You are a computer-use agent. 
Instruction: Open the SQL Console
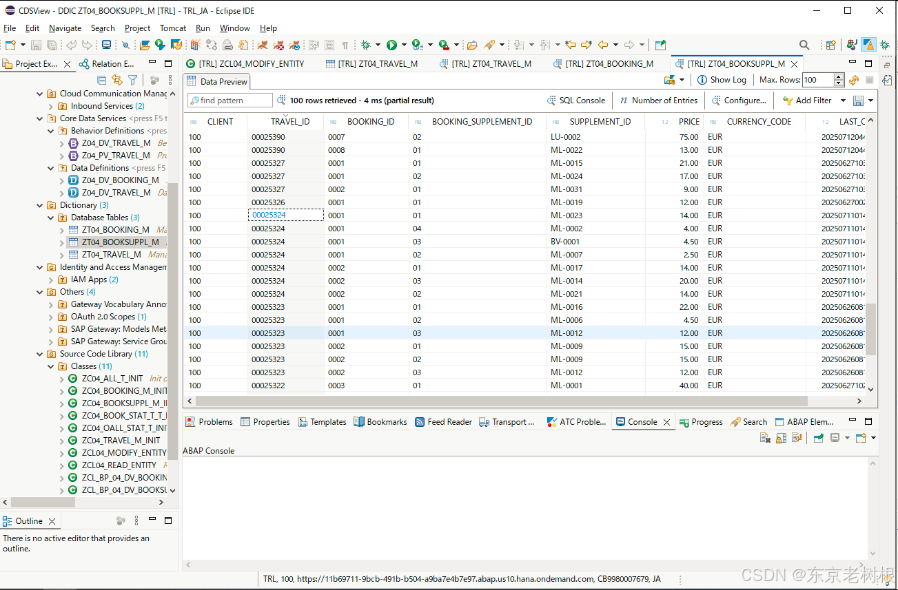point(576,100)
